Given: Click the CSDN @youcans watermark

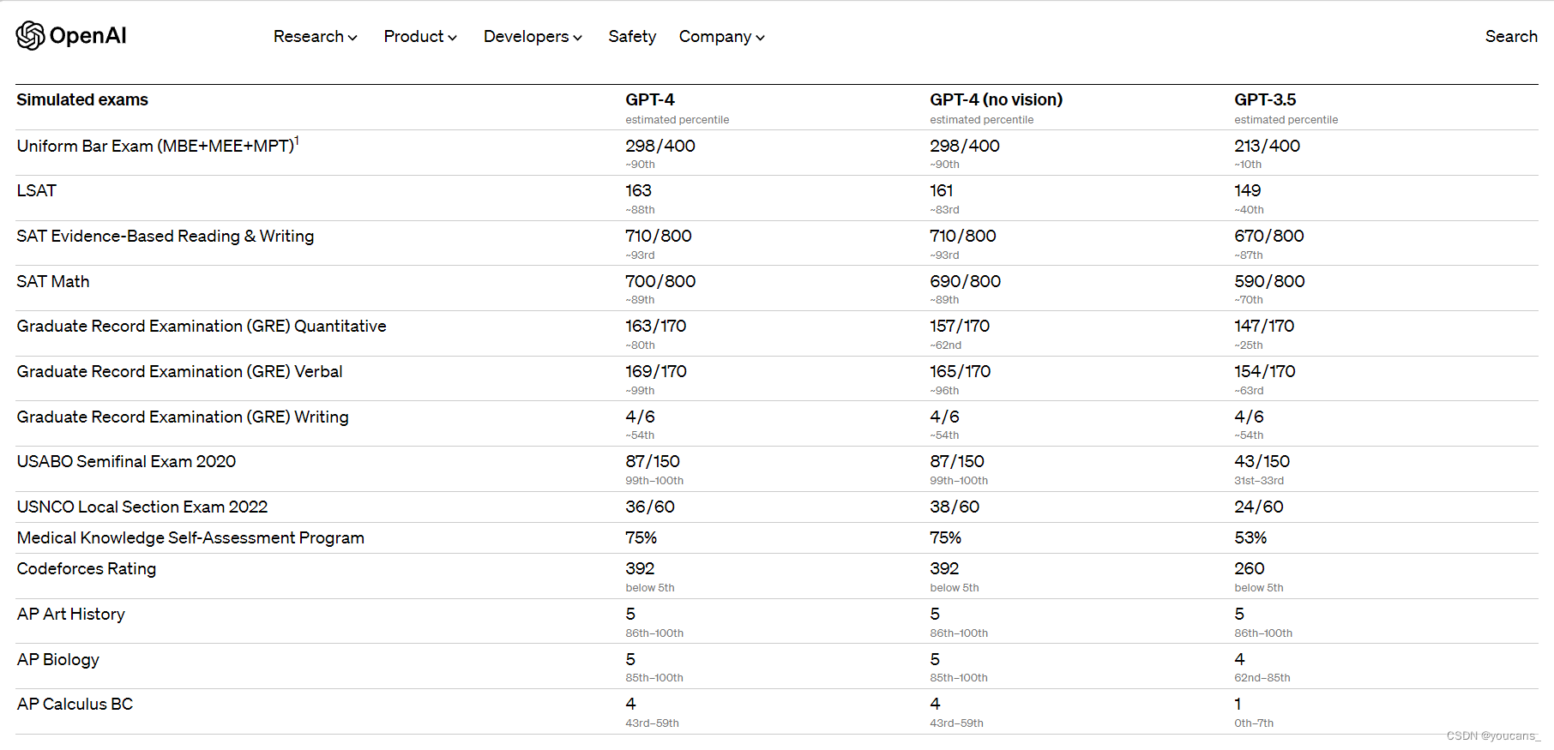Looking at the screenshot, I should click(1493, 736).
